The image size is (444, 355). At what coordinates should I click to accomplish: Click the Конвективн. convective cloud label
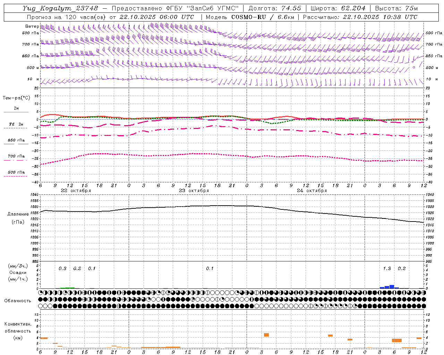pyautogui.click(x=18, y=324)
